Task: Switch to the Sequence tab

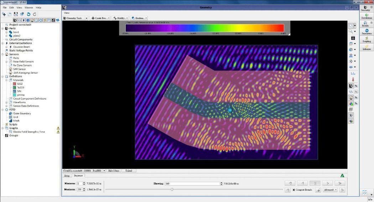Action: 78,176
